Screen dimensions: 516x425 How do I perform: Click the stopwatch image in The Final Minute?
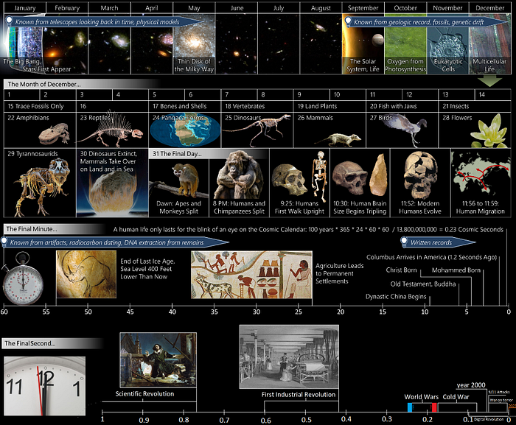[23, 278]
